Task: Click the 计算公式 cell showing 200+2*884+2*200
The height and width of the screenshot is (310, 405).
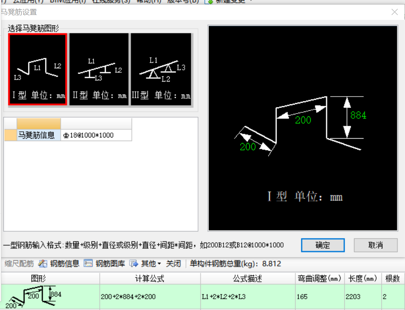Action: 150,296
